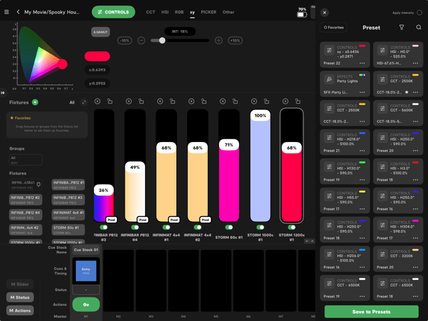Remove INFINIBAR PB12 #4 fader with X icon
The image size is (428, 321).
point(128,102)
